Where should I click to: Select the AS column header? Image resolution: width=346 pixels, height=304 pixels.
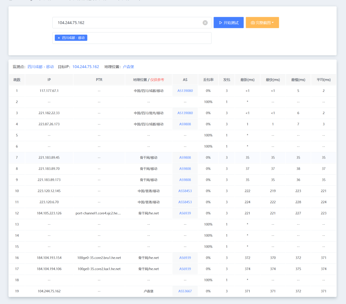(x=185, y=80)
